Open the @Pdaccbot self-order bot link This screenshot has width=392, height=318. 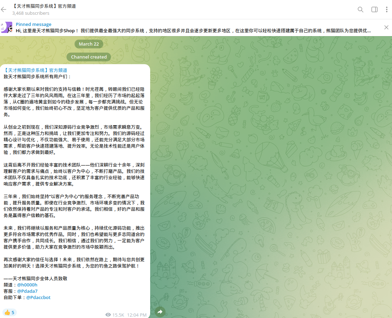click(38, 297)
